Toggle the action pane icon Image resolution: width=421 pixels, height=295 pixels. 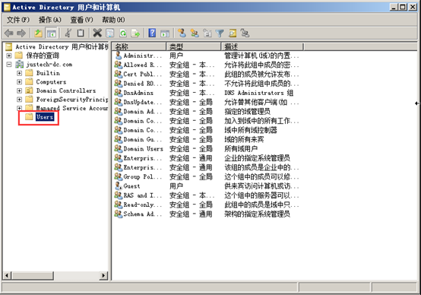165,33
